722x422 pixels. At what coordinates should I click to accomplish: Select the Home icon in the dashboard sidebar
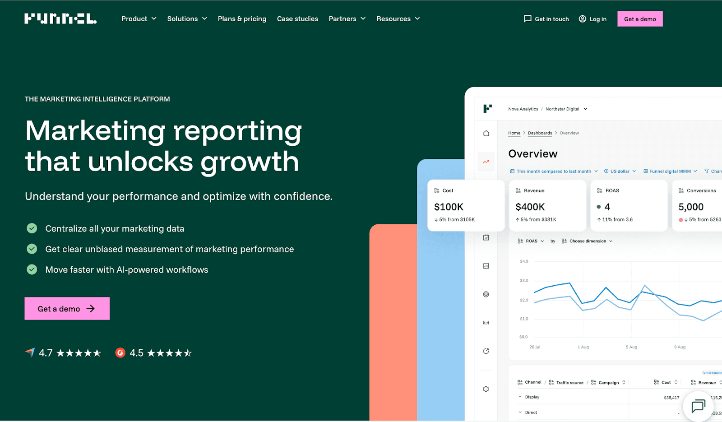pos(486,133)
